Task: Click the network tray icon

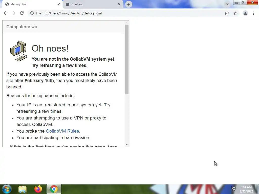Action: click(233, 189)
